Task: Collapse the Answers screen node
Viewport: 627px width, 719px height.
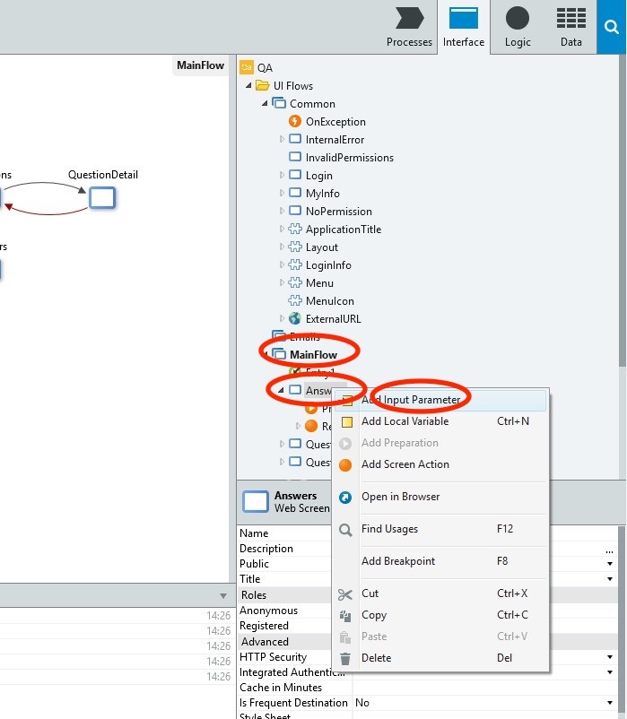Action: 281,390
